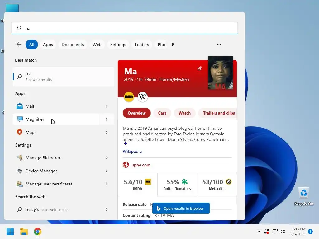Show hidden tray icons with the caret

point(259,232)
